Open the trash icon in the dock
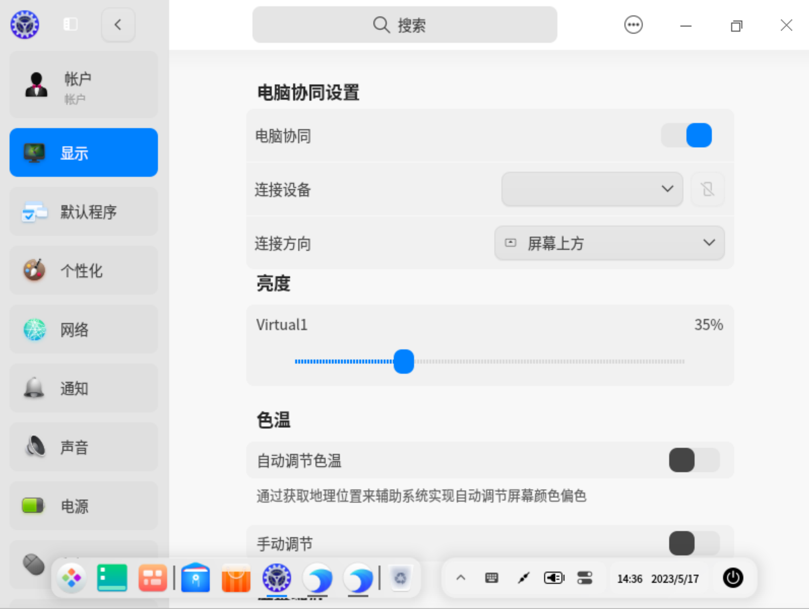The image size is (809, 609). 400,578
